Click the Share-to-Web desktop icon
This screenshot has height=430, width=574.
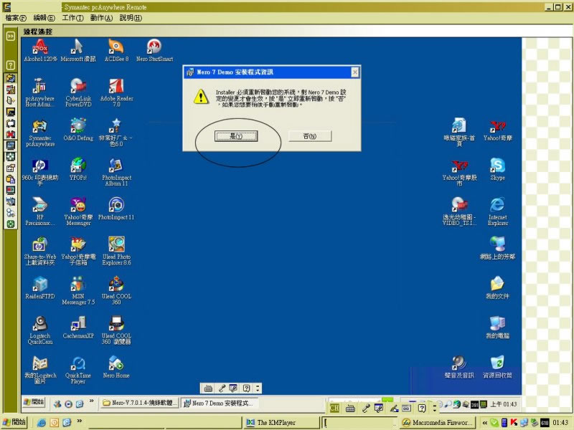click(x=40, y=251)
